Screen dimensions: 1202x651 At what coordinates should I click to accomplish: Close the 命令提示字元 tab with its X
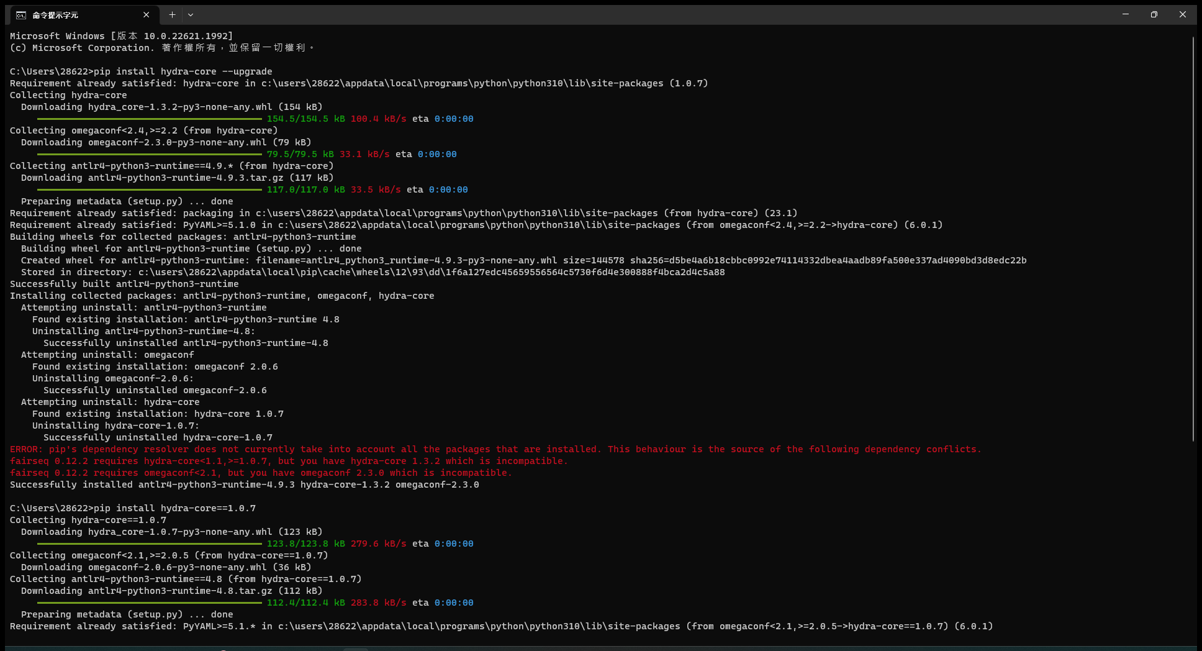tap(147, 14)
